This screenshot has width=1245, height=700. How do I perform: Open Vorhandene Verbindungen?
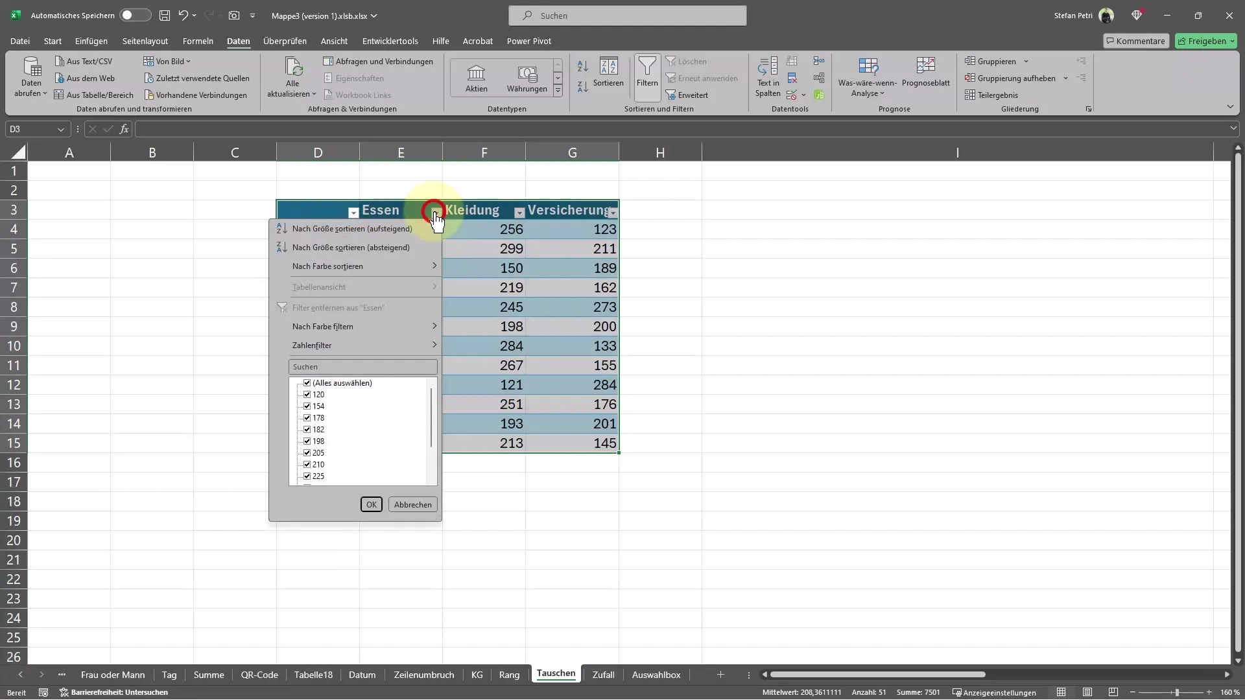point(196,95)
